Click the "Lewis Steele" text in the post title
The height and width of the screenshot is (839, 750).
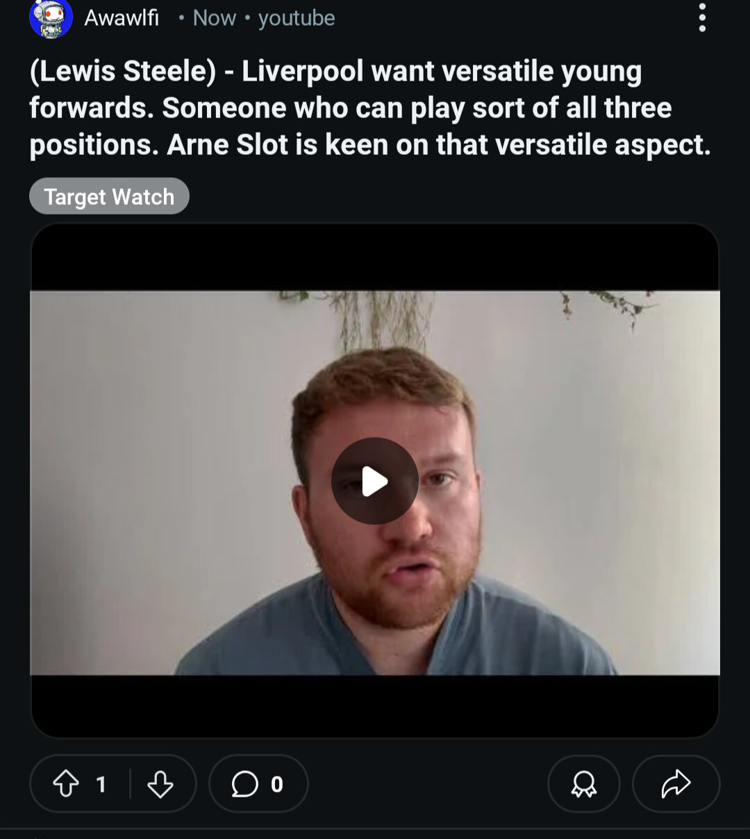click(123, 72)
